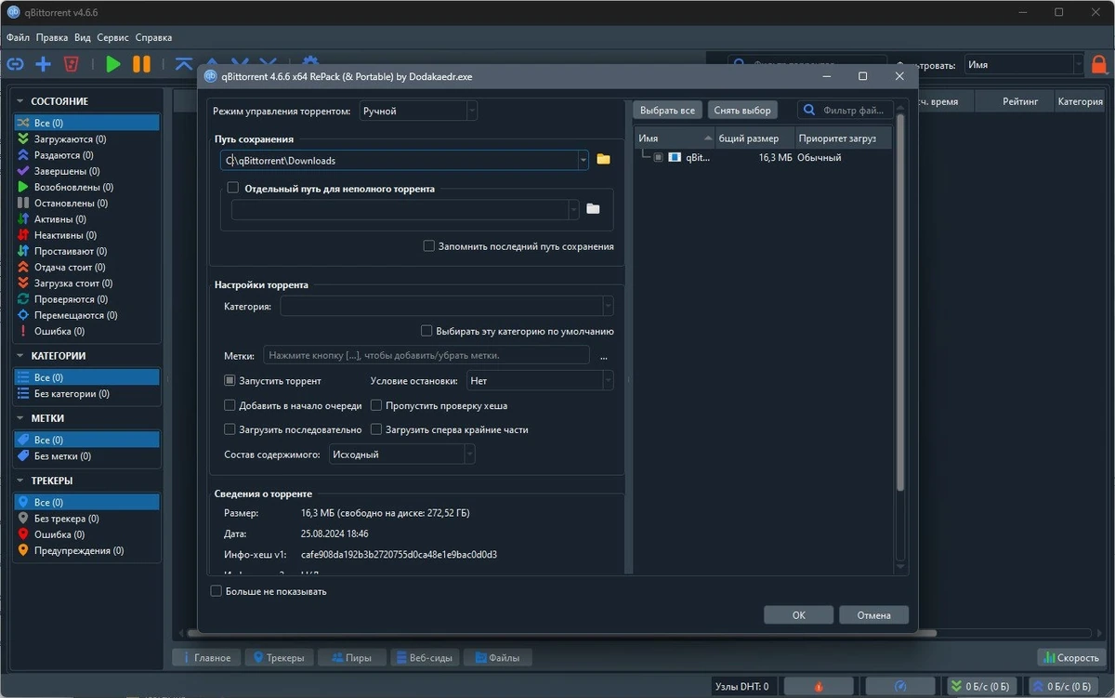Click the Снять выбор button
The width and height of the screenshot is (1115, 698).
[x=742, y=110]
